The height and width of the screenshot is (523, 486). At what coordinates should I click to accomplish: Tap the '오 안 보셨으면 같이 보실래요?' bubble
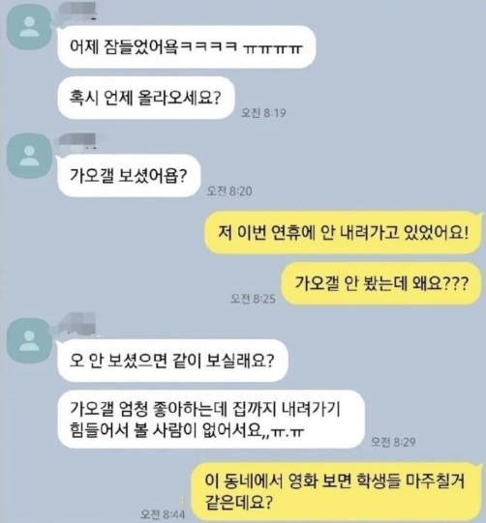(172, 361)
